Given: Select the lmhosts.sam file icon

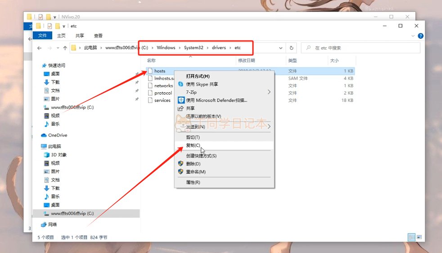Looking at the screenshot, I should pos(150,78).
